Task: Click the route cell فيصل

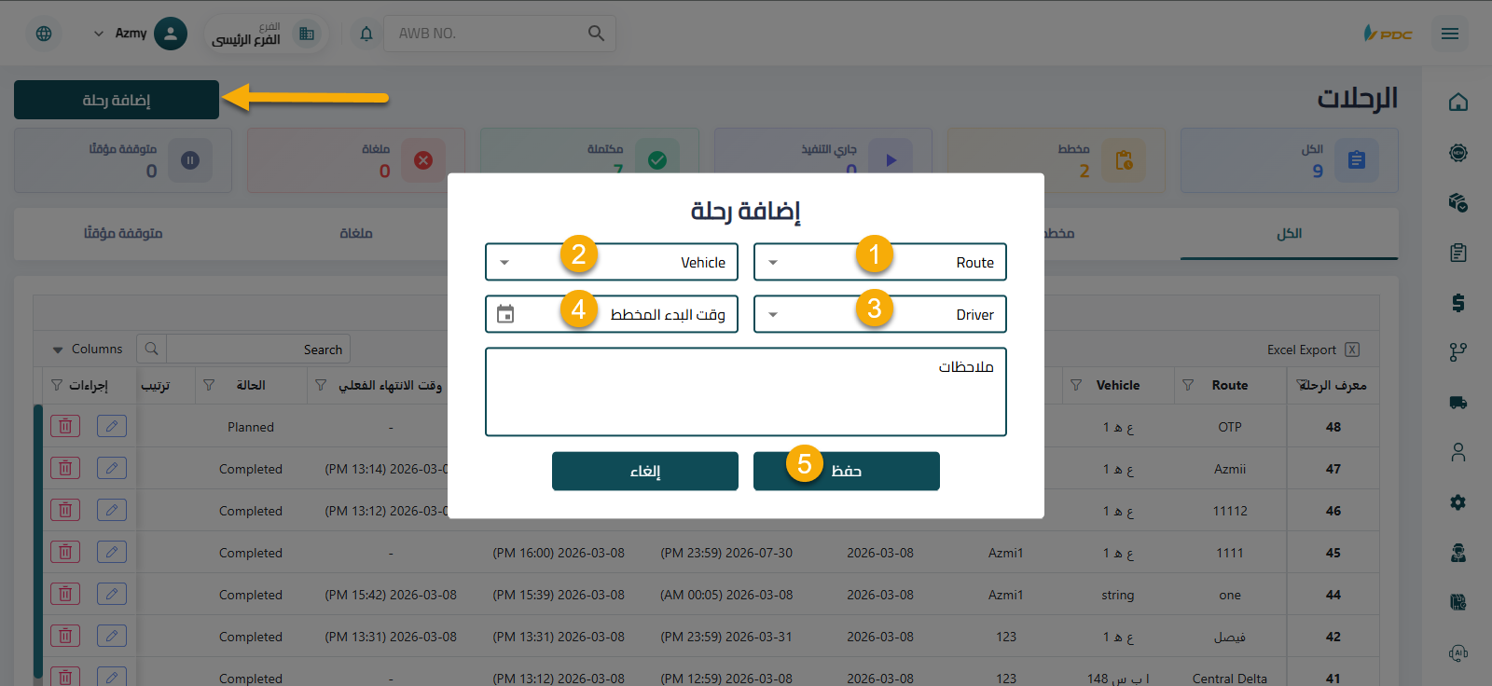Action: pos(1230,637)
